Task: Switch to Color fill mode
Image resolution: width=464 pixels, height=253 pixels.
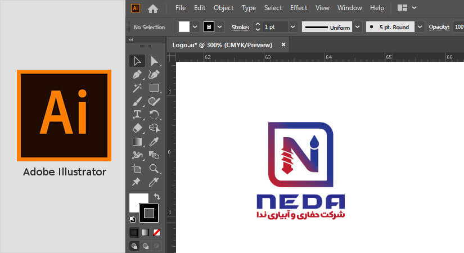Action: click(134, 233)
